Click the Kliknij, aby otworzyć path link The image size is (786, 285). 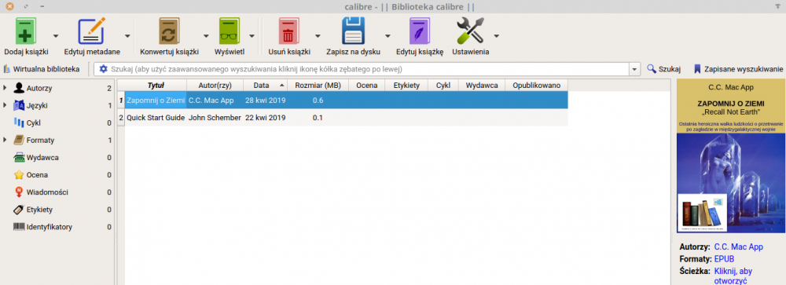tap(733, 276)
